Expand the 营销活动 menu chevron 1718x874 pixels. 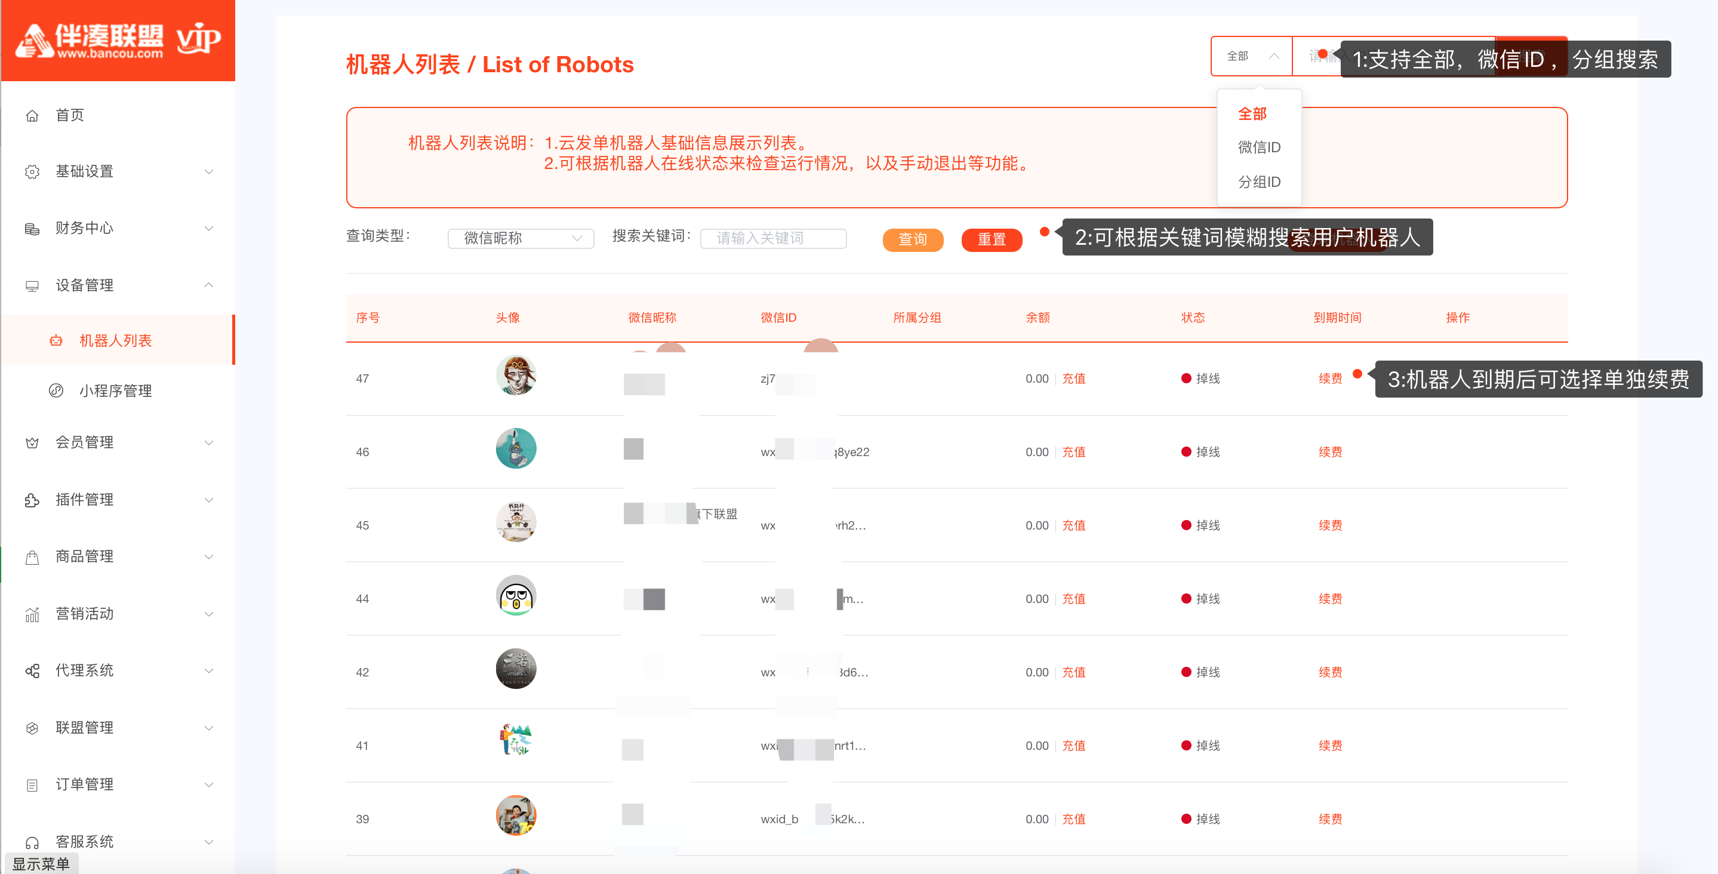point(209,614)
